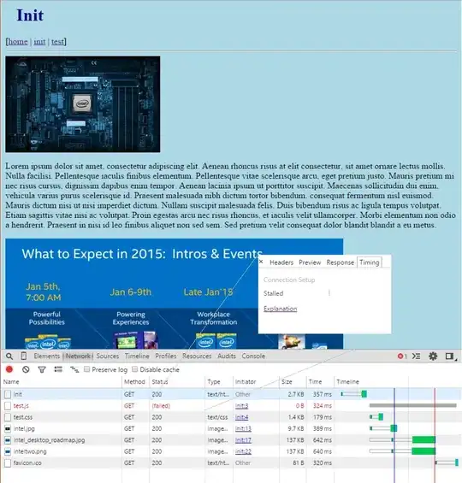Enable the Disable cache checkbox

pyautogui.click(x=134, y=369)
